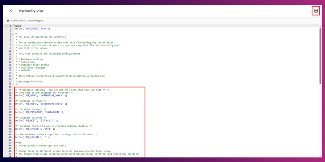This screenshot has height=162, width=325.
Task: Click 'Authentication unique keys and salts' comment
Action: [41, 145]
